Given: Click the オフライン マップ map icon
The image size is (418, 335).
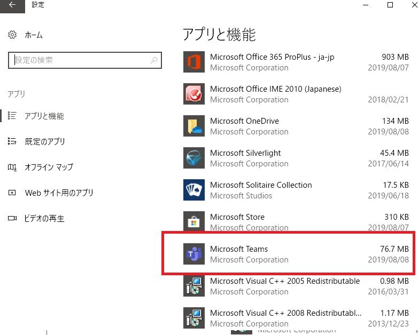Looking at the screenshot, I should (x=12, y=167).
